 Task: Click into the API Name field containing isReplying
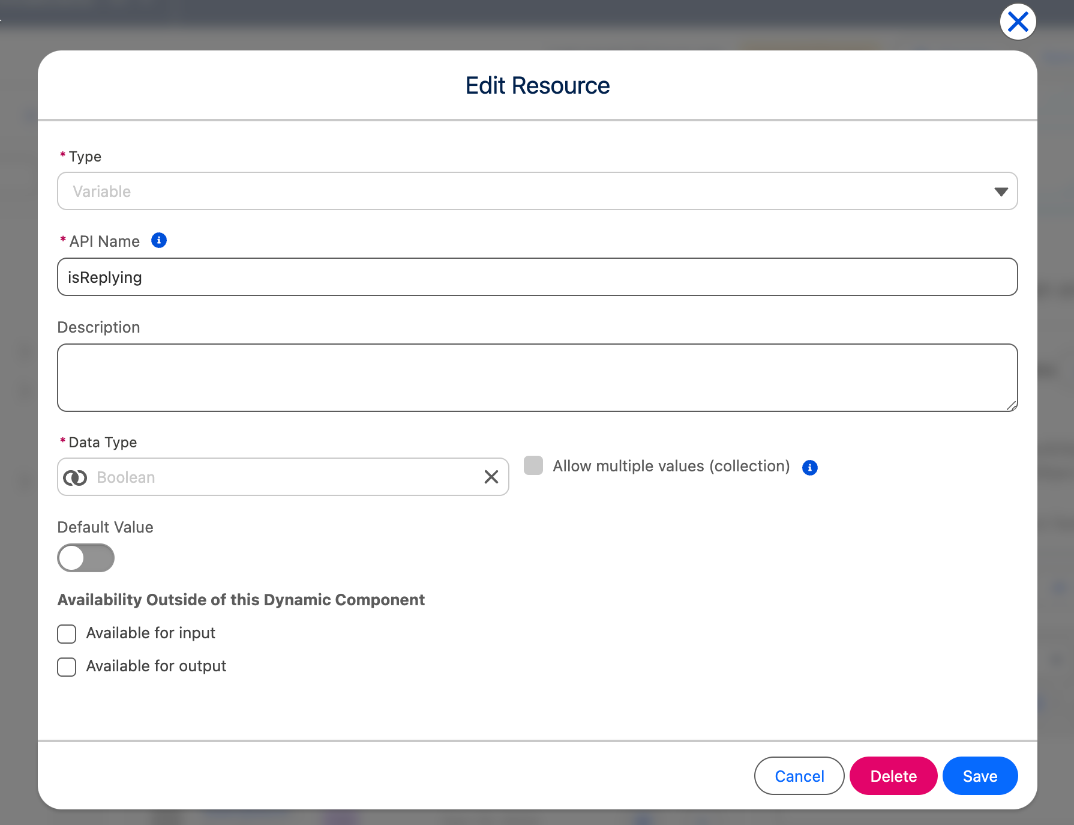click(x=537, y=277)
